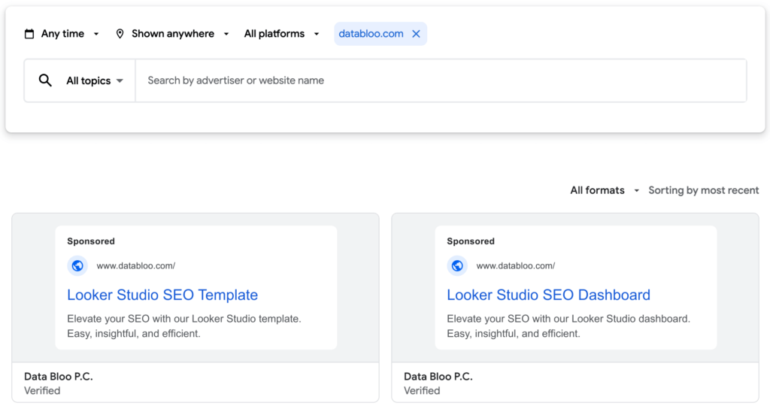The image size is (770, 412).
Task: Open the Any time date dropdown
Action: click(62, 34)
